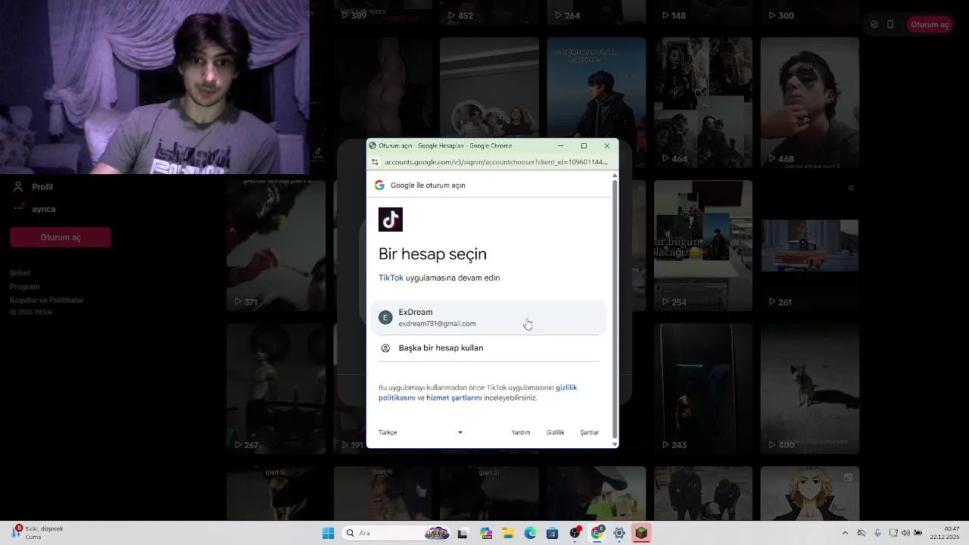Image resolution: width=969 pixels, height=545 pixels.
Task: Open Minecraft block icon in taskbar
Action: (642, 533)
